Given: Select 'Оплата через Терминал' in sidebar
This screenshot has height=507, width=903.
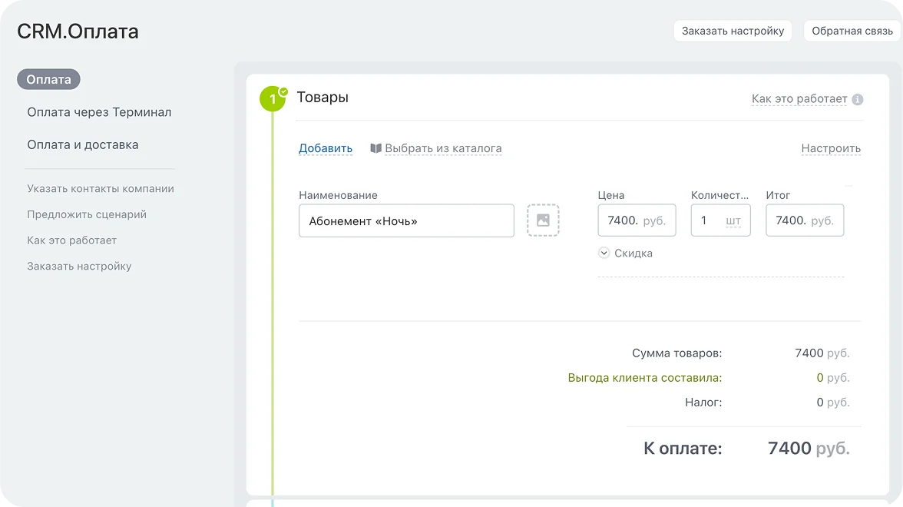Looking at the screenshot, I should 99,112.
